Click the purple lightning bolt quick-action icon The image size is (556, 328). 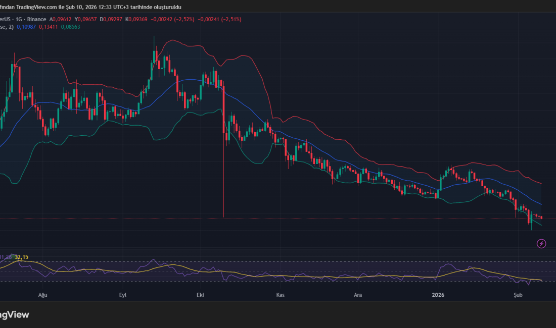541,244
